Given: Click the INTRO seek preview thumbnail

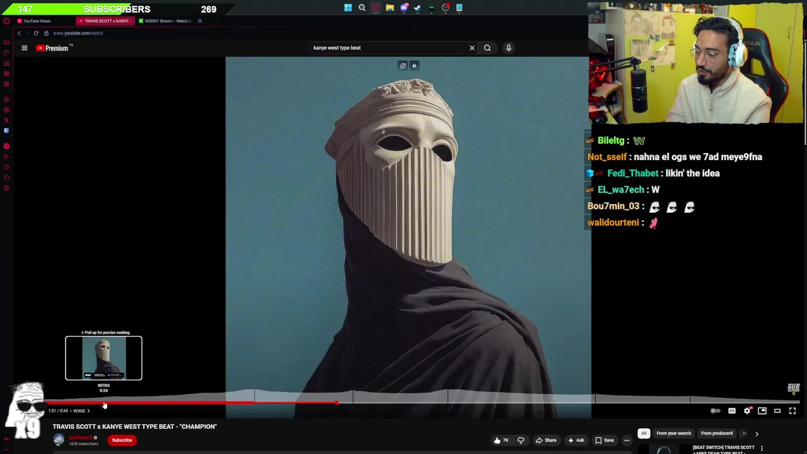Looking at the screenshot, I should (x=103, y=358).
